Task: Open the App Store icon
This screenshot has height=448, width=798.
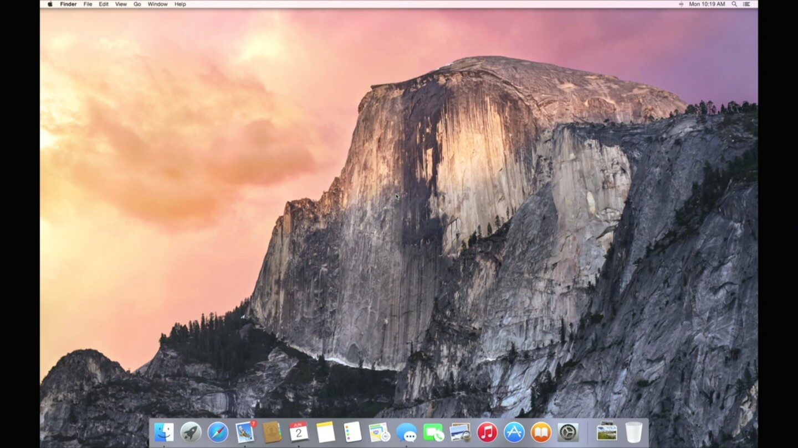Action: [x=514, y=432]
